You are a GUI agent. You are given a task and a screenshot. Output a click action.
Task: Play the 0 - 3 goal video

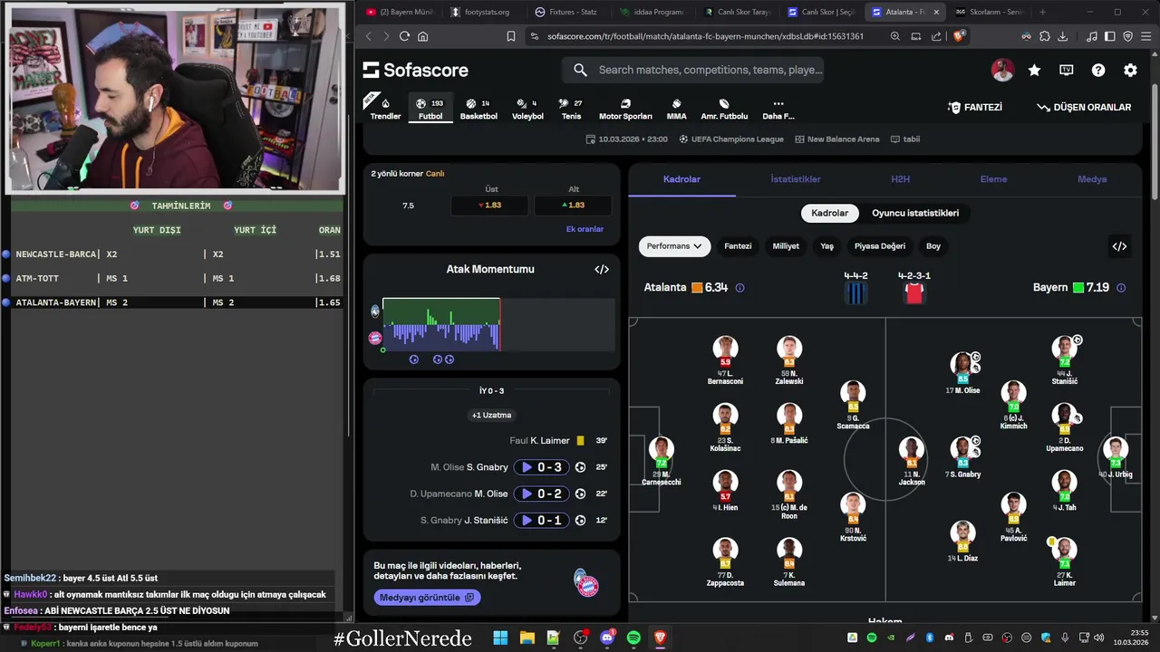(541, 467)
